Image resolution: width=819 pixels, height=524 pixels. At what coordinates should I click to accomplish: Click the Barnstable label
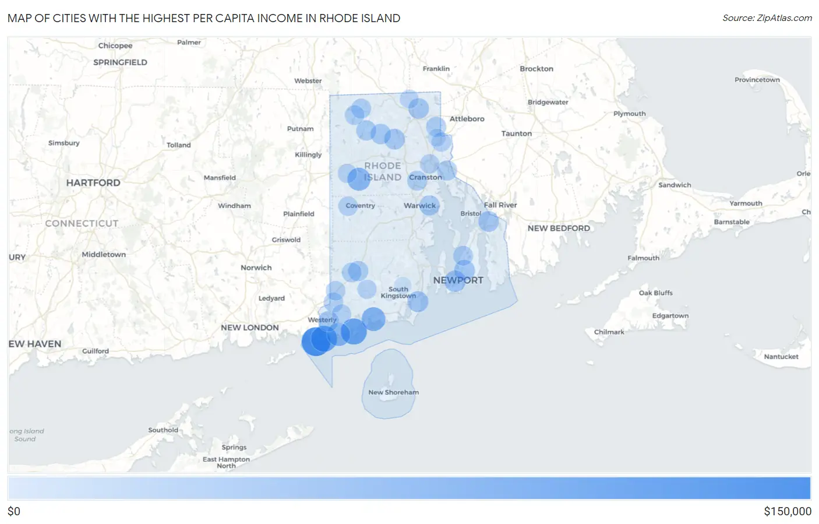(x=732, y=222)
